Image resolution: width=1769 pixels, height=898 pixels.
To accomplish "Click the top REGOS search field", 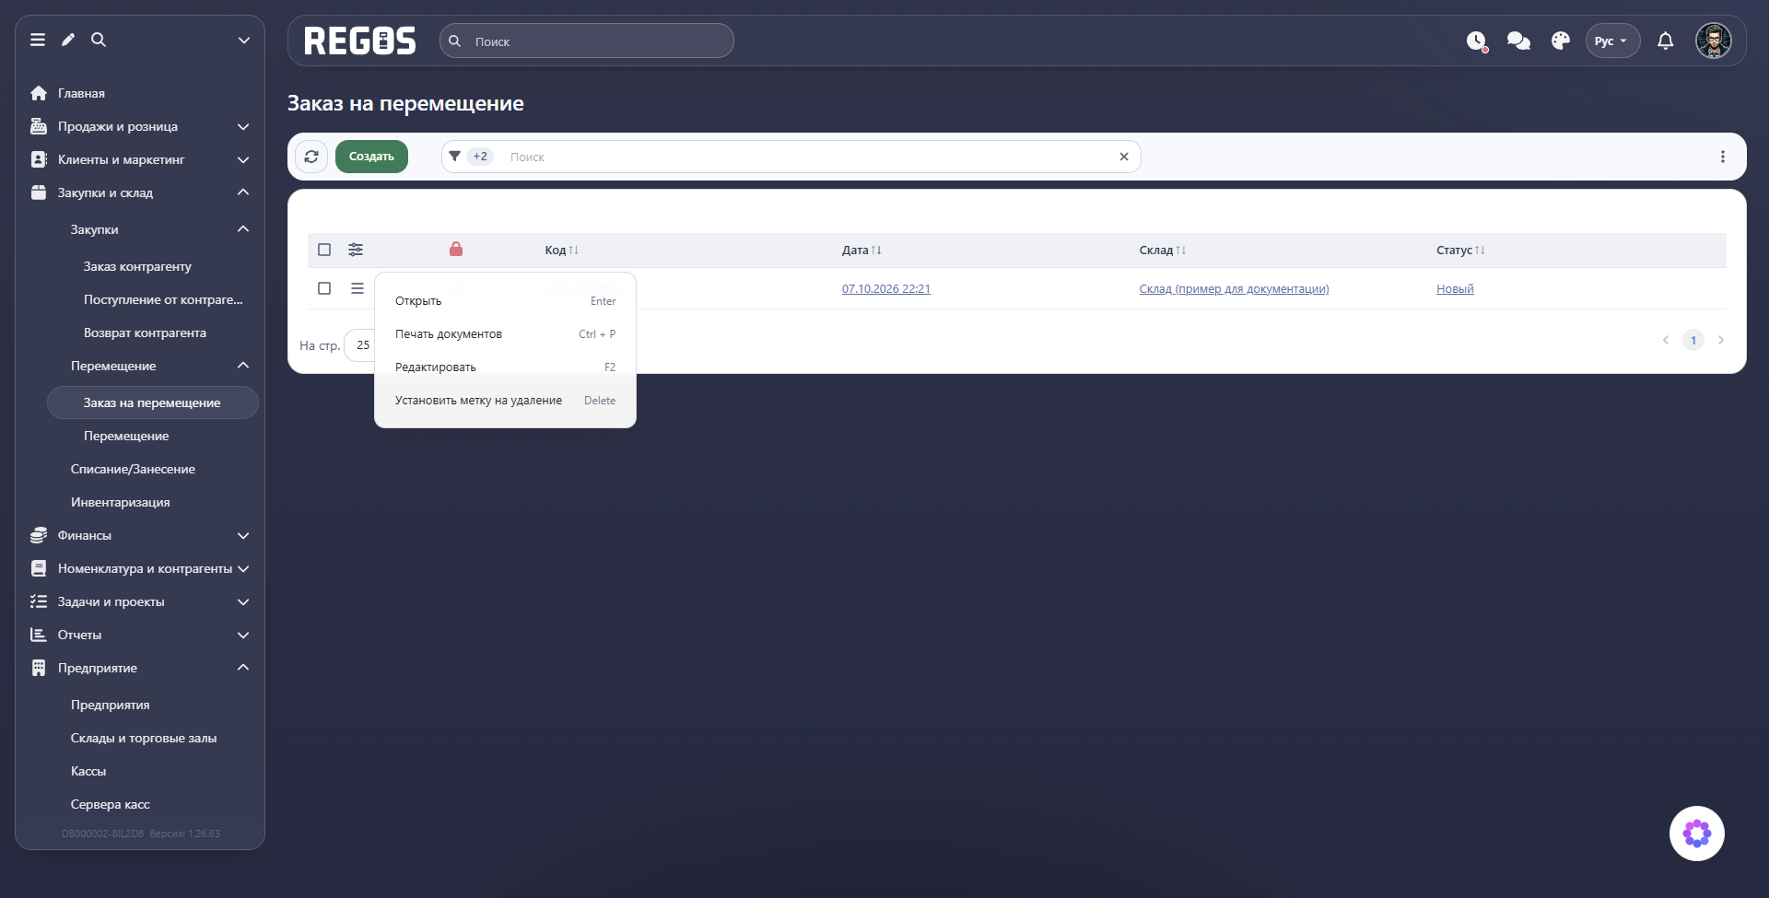I will (587, 41).
